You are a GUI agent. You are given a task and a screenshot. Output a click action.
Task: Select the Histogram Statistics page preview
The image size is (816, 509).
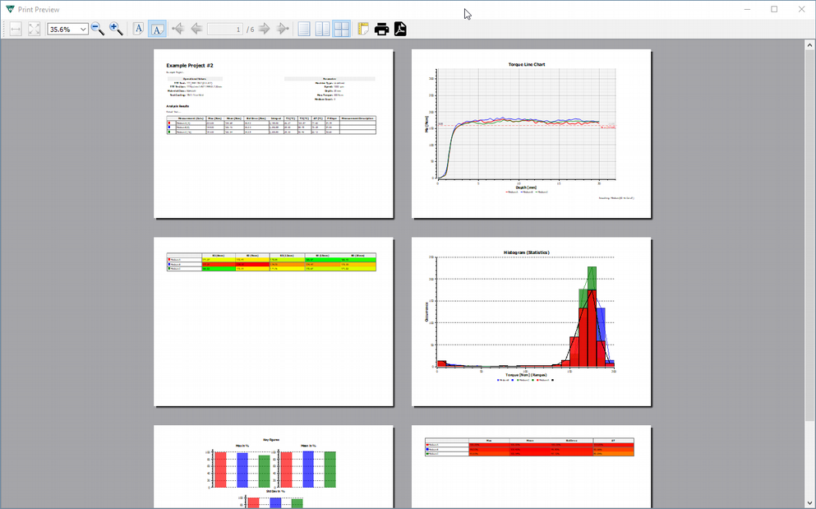(x=532, y=322)
